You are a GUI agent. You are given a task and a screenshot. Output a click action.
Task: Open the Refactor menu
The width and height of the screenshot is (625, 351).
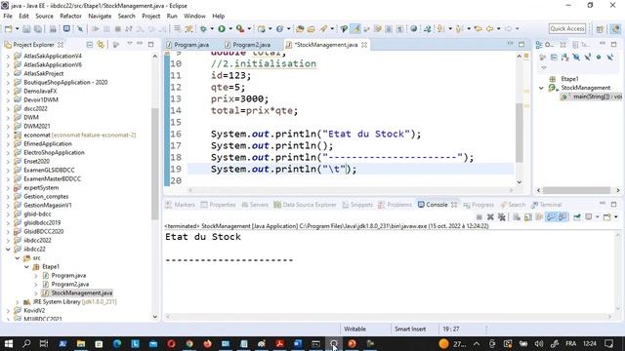click(x=70, y=16)
